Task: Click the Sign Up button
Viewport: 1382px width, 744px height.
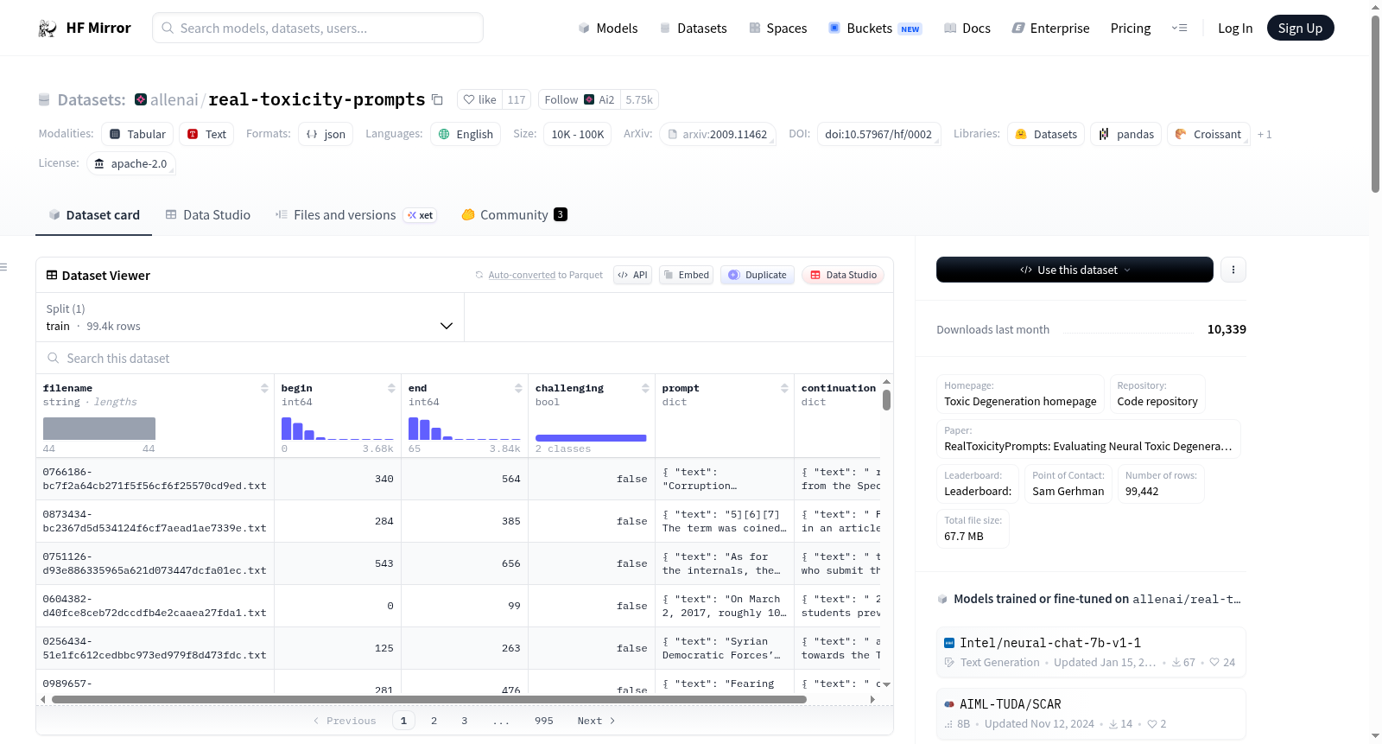Action: tap(1300, 28)
